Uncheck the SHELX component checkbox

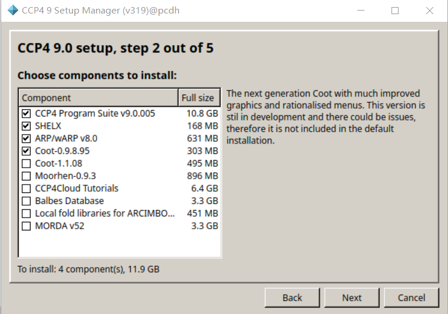point(26,126)
